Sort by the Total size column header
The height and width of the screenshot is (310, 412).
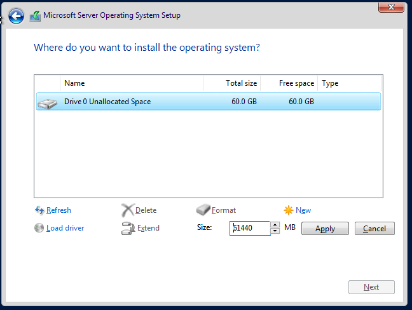pyautogui.click(x=231, y=83)
